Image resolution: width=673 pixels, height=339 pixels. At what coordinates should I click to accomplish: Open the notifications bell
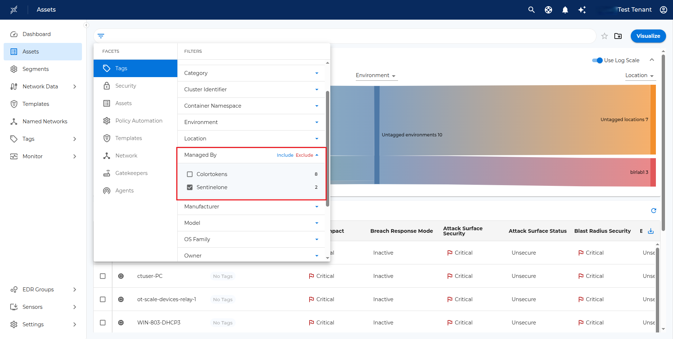click(x=565, y=10)
